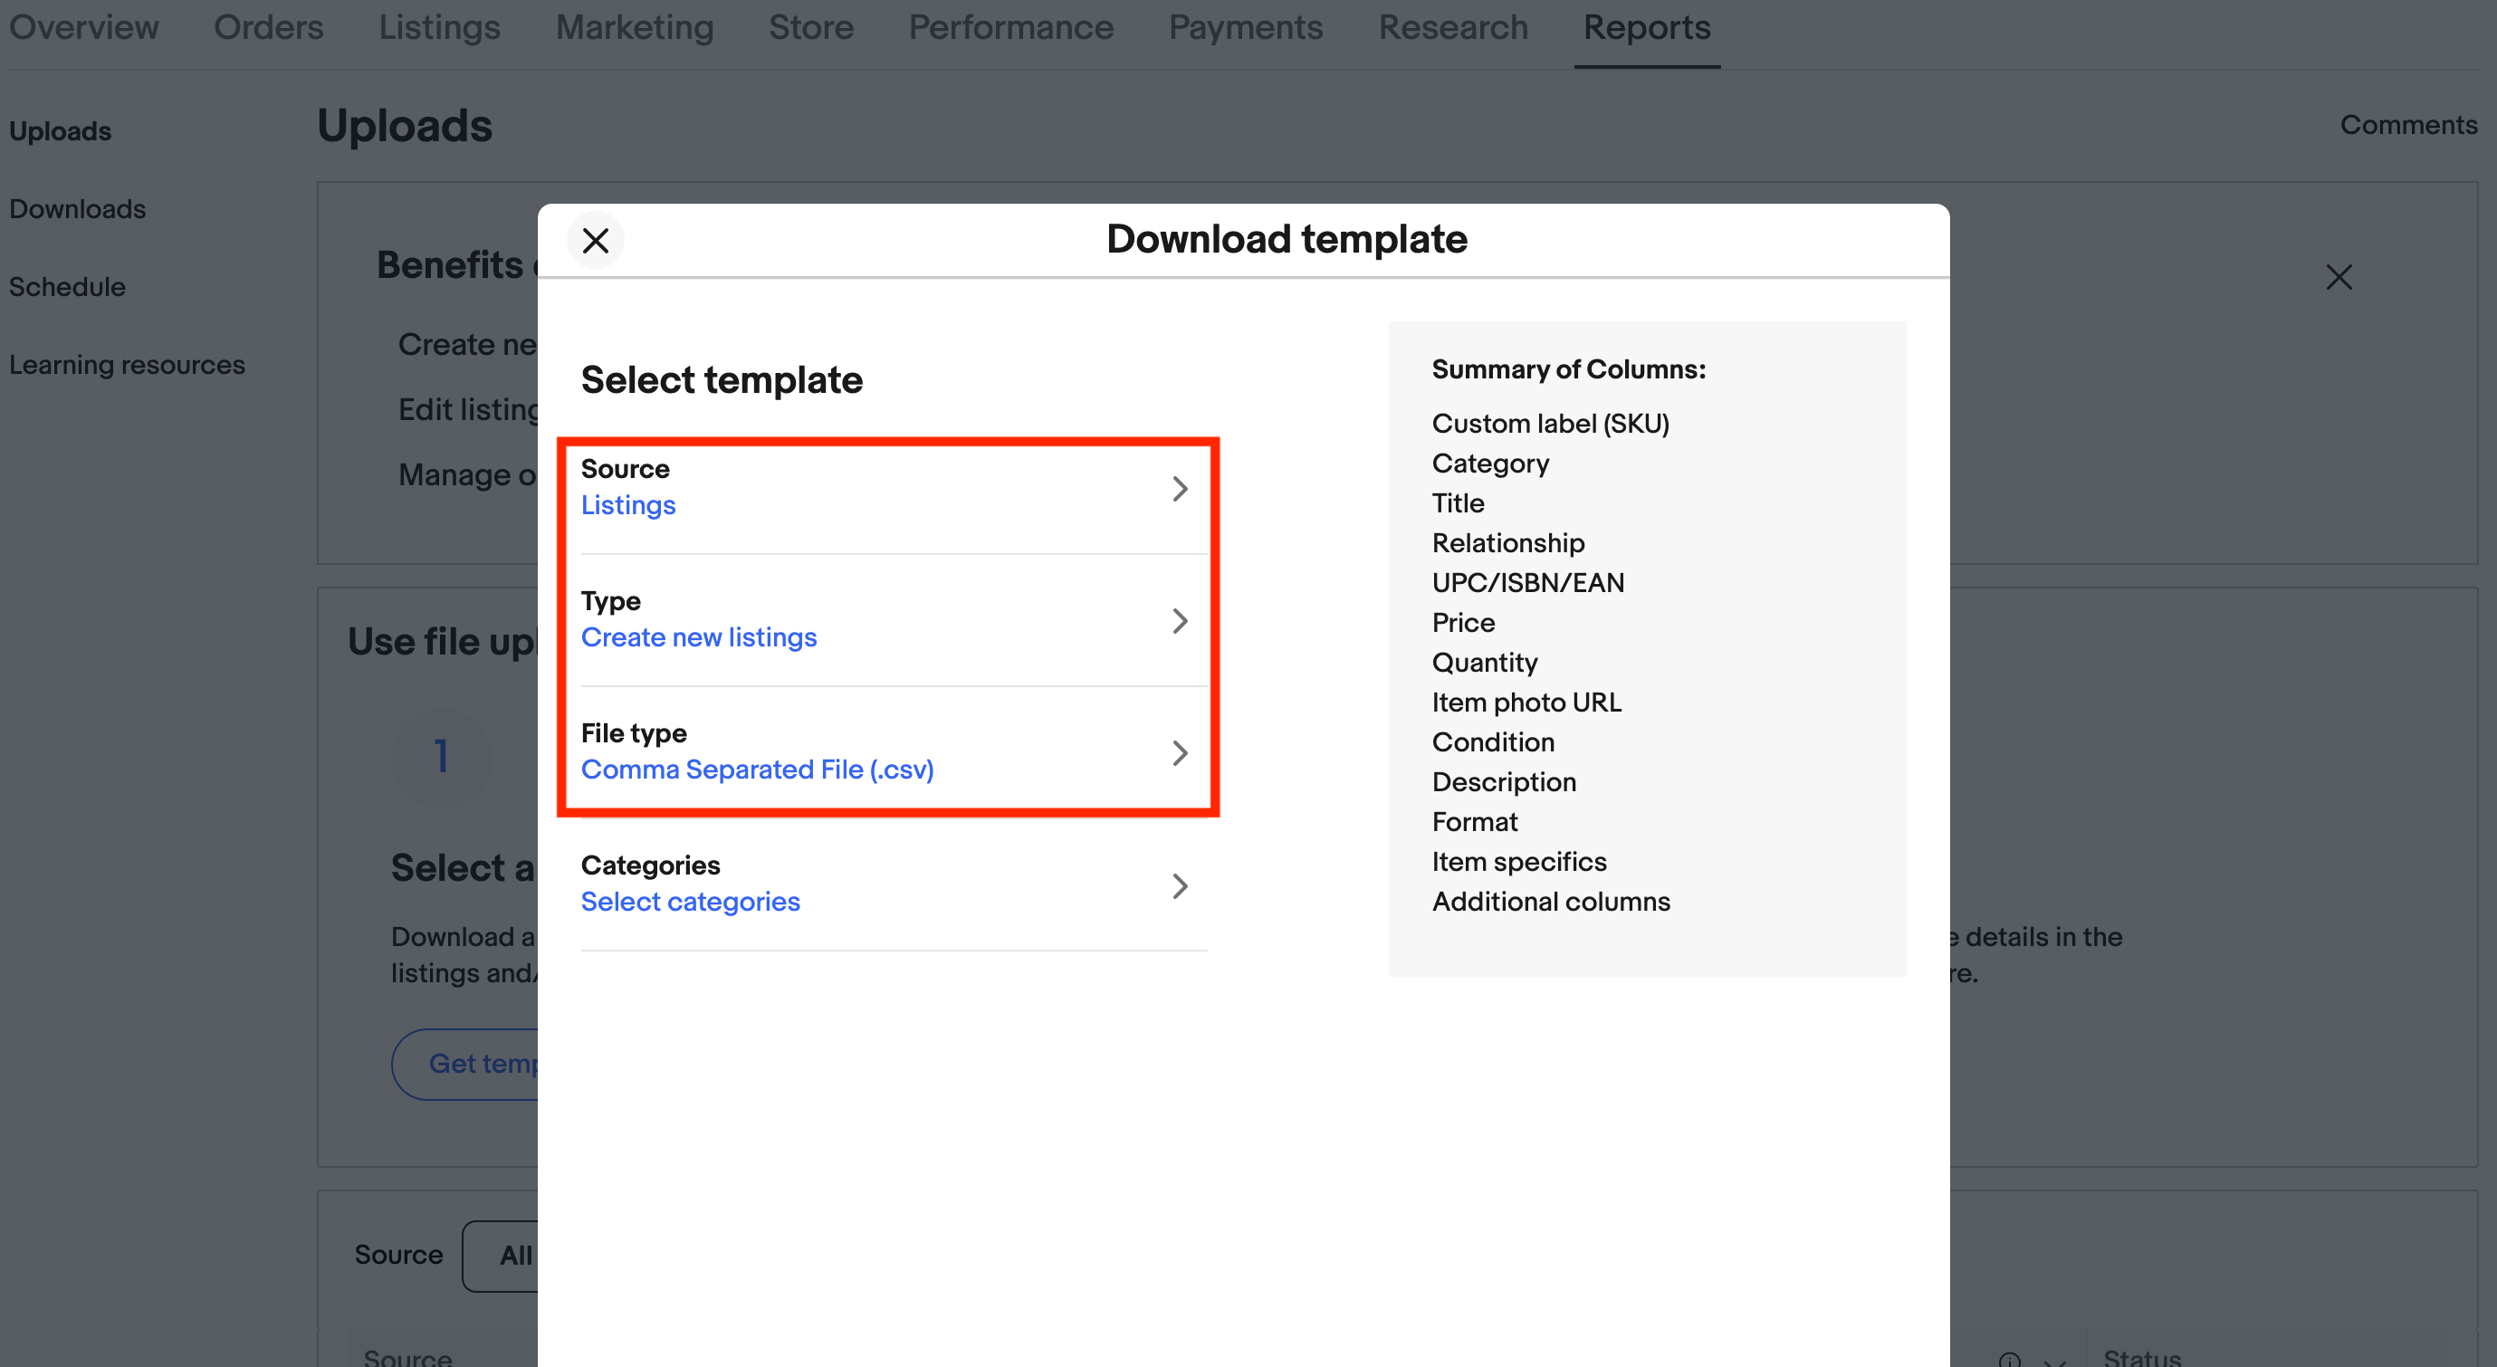2497x1367 pixels.
Task: Open Learning resources in the sidebar
Action: click(x=127, y=365)
